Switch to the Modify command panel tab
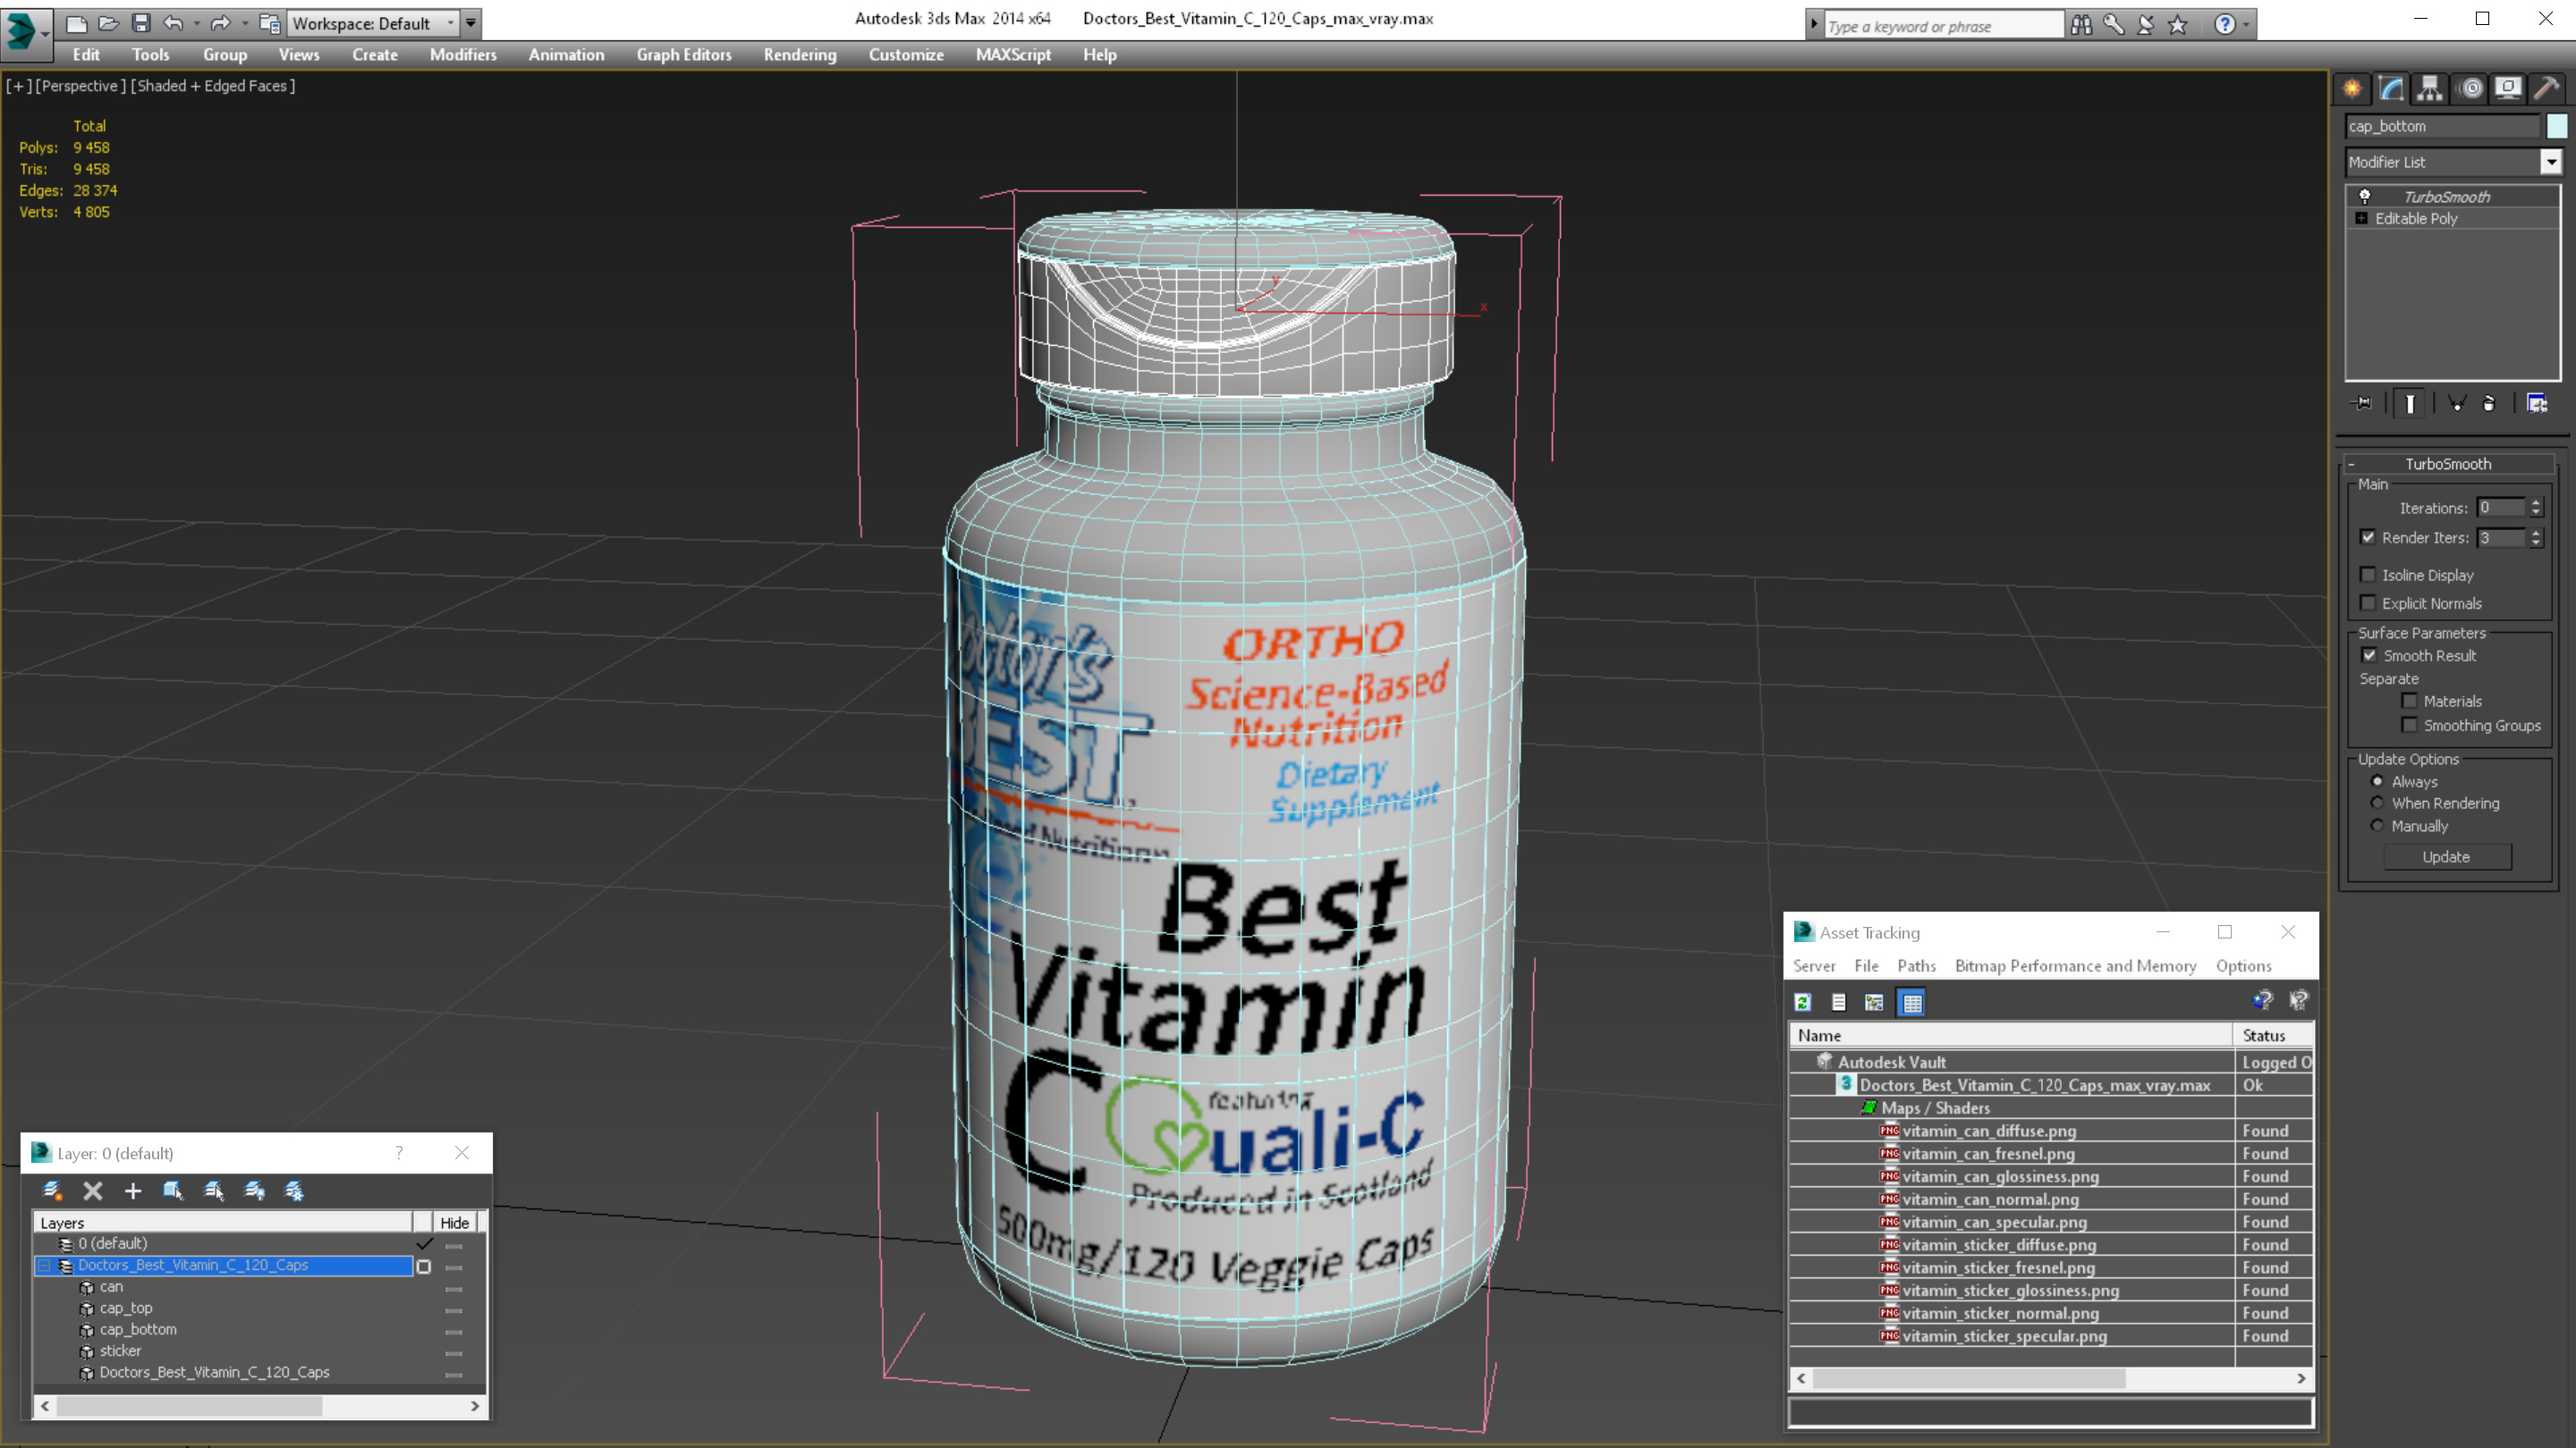Viewport: 2576px width, 1448px height. point(2391,89)
